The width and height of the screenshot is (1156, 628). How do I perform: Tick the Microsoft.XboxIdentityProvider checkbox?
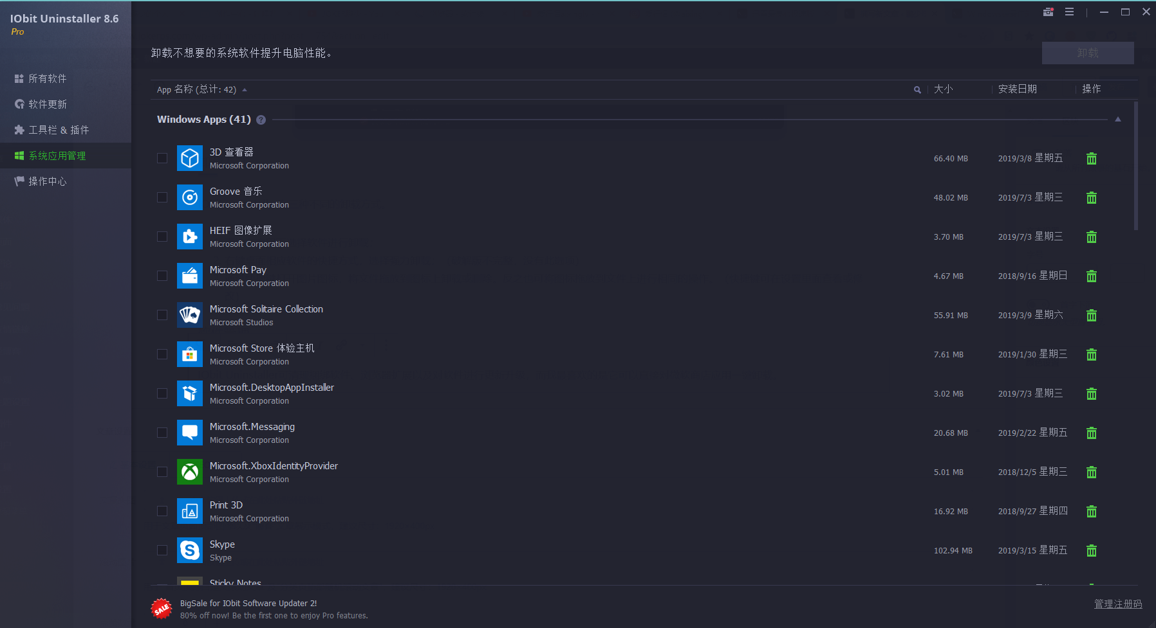pos(162,472)
